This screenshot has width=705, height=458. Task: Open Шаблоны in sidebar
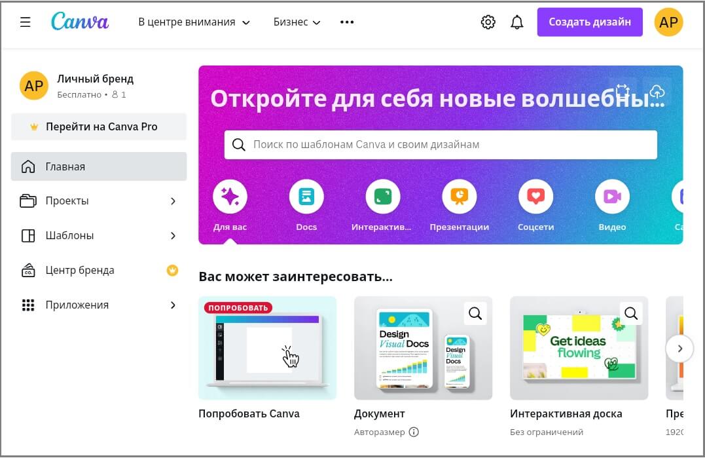pos(98,236)
